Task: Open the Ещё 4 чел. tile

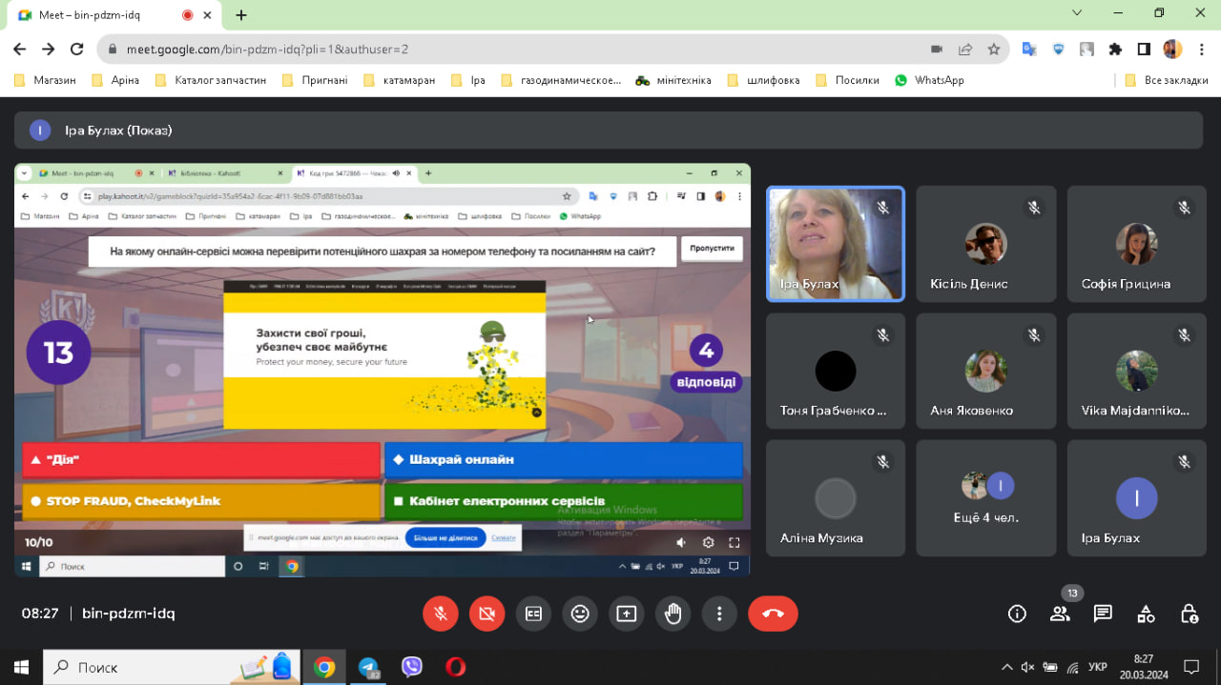Action: coord(986,497)
